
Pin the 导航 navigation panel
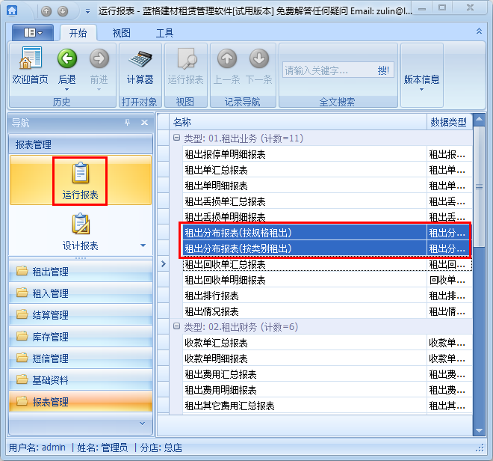pos(127,123)
